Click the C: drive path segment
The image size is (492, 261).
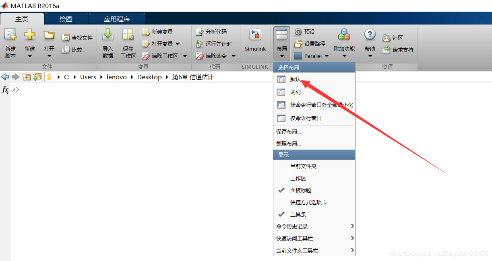click(x=67, y=77)
